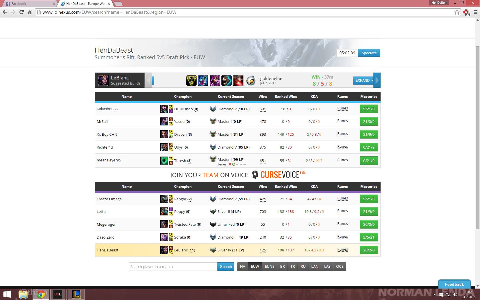Viewport: 480px width, 300px height.
Task: Click the Udyr champion portrait
Action: coord(164,147)
